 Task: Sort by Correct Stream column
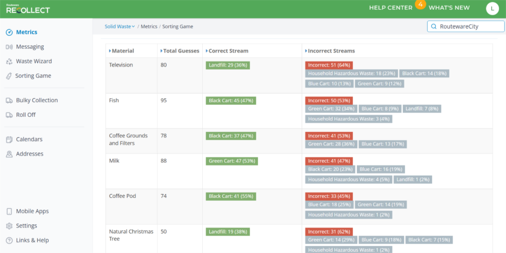point(227,51)
